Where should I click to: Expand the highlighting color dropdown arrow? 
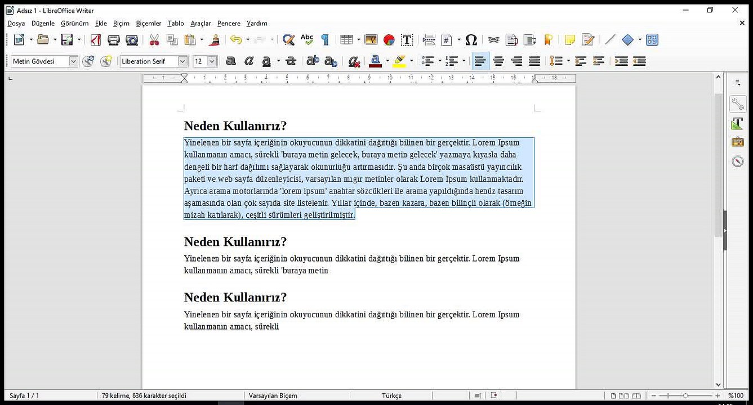tap(412, 61)
